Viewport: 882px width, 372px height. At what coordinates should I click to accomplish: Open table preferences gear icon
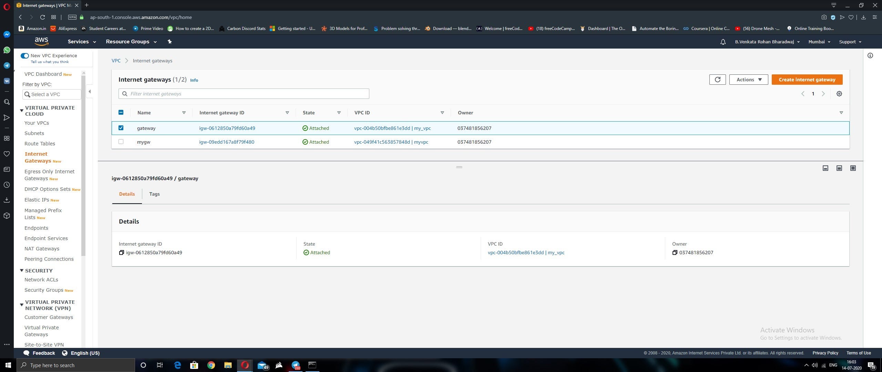(x=839, y=94)
